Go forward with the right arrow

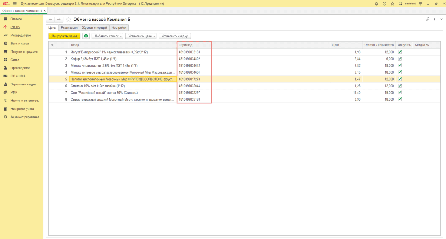(59, 19)
